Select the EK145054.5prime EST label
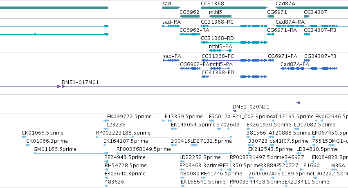Screen dimensions: 348x188 [x=193, y=125]
